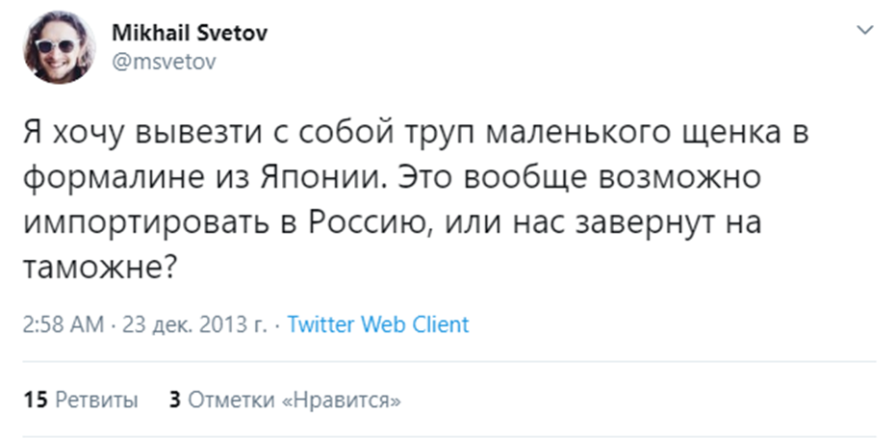Click the @msvetov handle
The height and width of the screenshot is (439, 896).
pos(164,63)
